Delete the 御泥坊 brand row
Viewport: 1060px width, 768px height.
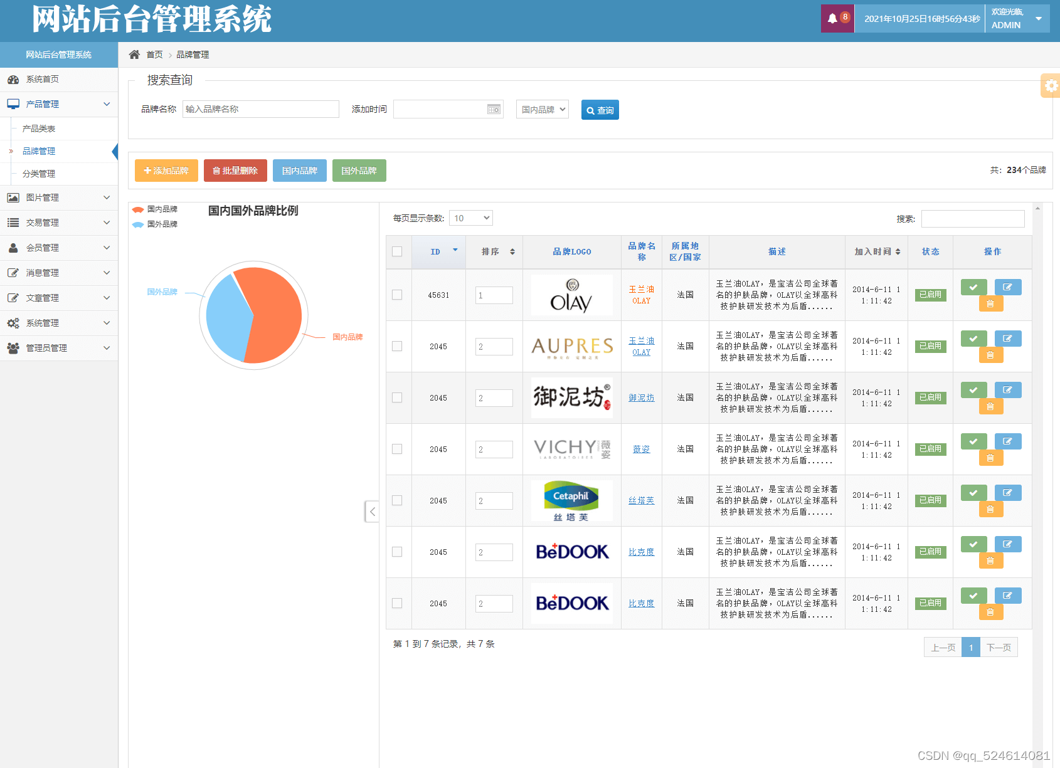(x=991, y=406)
